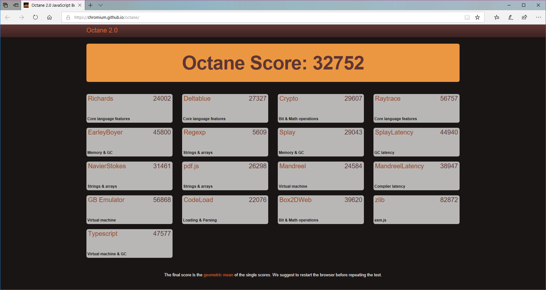Open the geometric mean link

coord(218,275)
